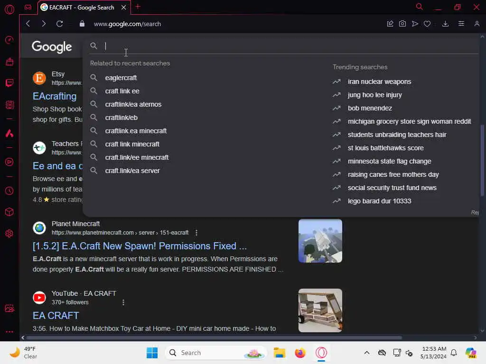Open E.A.Craft New Spawn Planet Minecraft result
The height and width of the screenshot is (364, 486).
click(140, 246)
